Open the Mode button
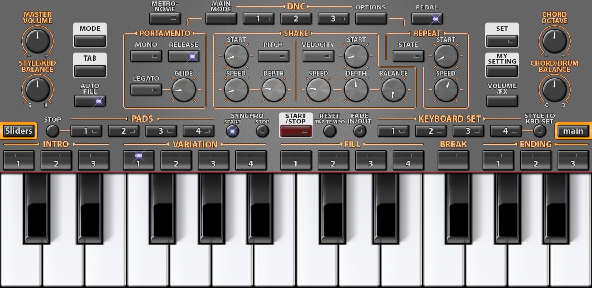This screenshot has width=592, height=288. pos(90,41)
